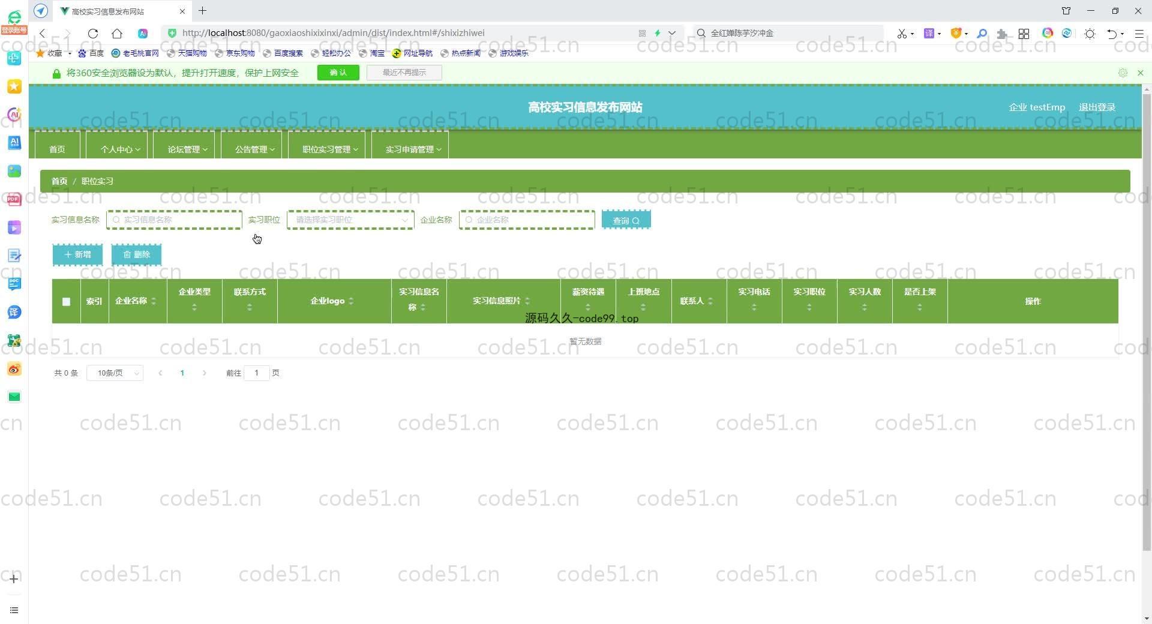The height and width of the screenshot is (624, 1152).
Task: Focus the 企业名称 search input field
Action: tap(527, 220)
